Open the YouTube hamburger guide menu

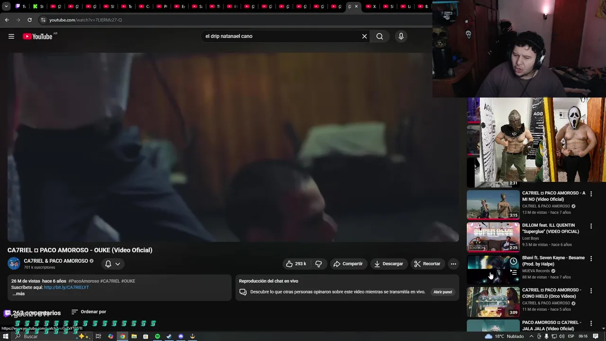click(11, 36)
